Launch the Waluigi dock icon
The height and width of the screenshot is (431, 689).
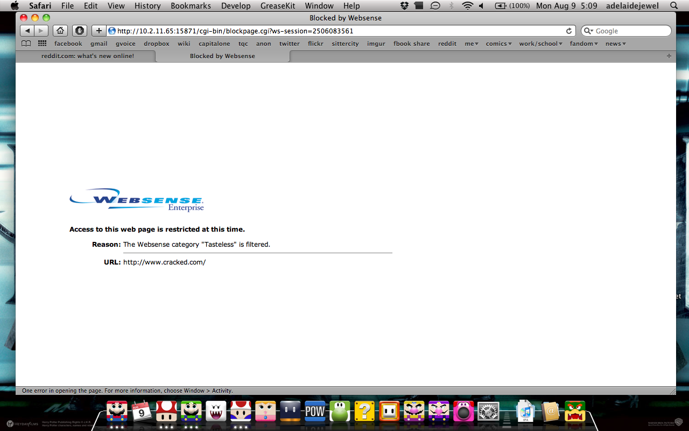point(439,412)
